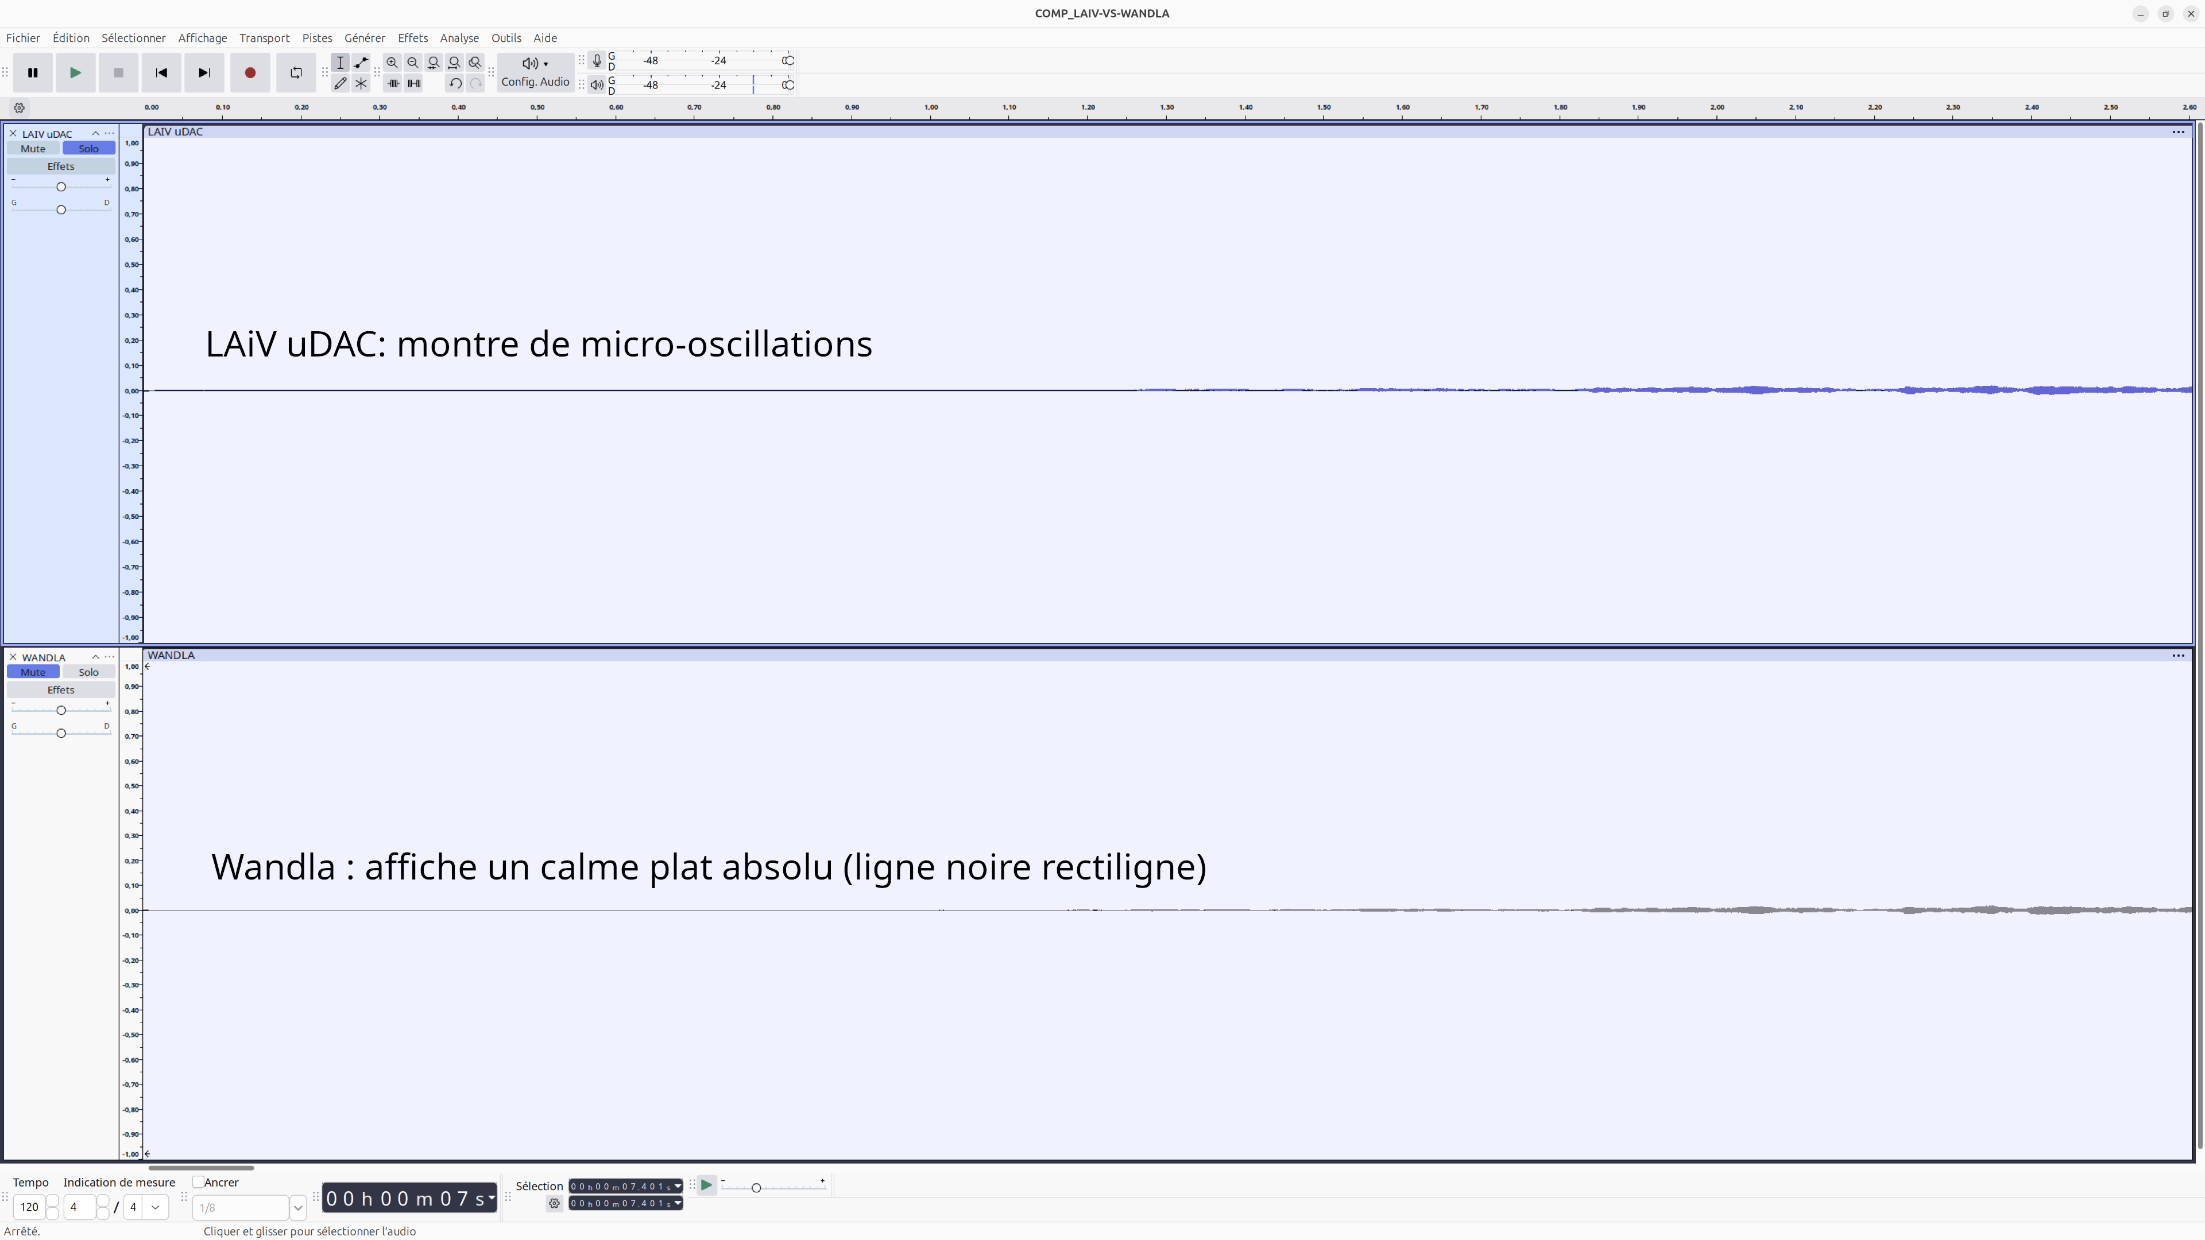The width and height of the screenshot is (2205, 1240).
Task: Open the Sélection toolbar settings gear
Action: 555,1203
